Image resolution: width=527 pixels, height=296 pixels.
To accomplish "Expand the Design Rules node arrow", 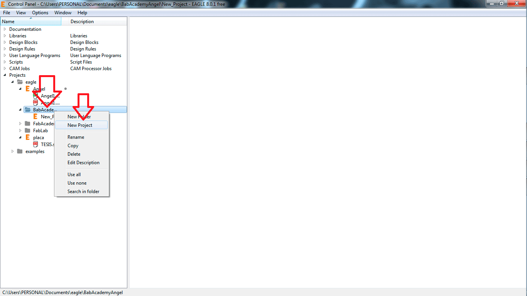I will (x=5, y=49).
